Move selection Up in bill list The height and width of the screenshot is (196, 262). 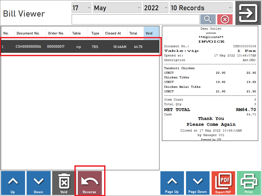tap(13, 183)
